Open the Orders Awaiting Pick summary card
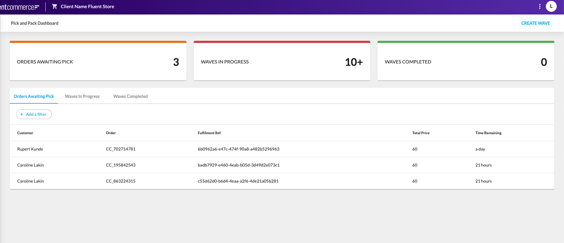This screenshot has width=564, height=243. click(98, 61)
